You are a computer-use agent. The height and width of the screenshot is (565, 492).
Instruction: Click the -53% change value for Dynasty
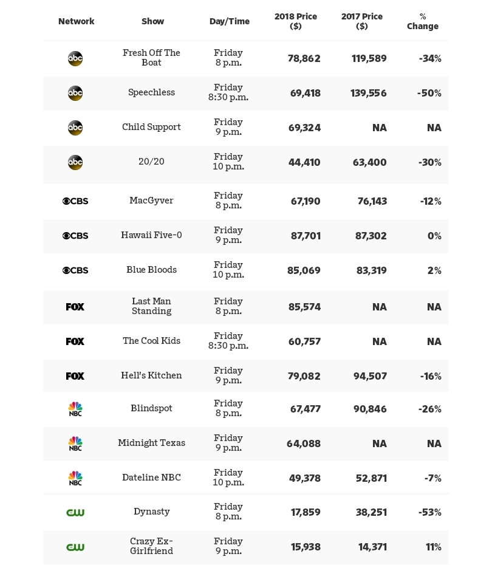[x=430, y=513]
